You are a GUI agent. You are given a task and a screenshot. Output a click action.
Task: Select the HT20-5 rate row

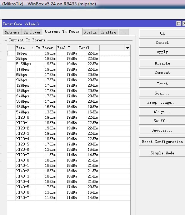click(x=69, y=144)
